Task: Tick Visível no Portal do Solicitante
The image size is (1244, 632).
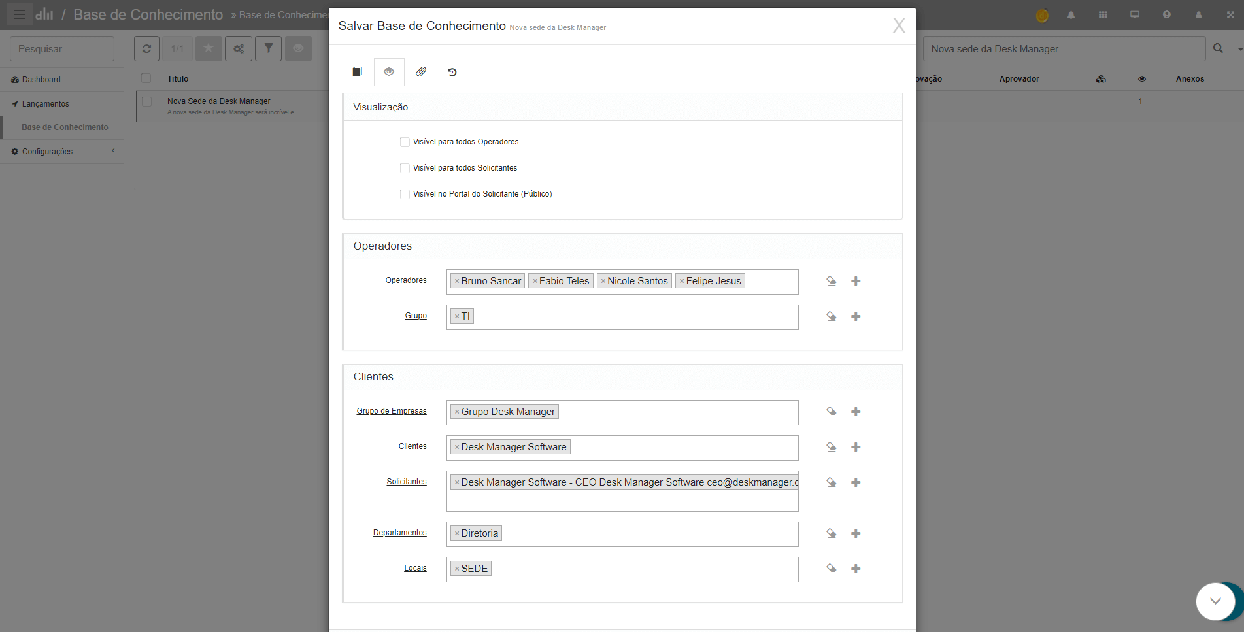Action: (x=405, y=194)
